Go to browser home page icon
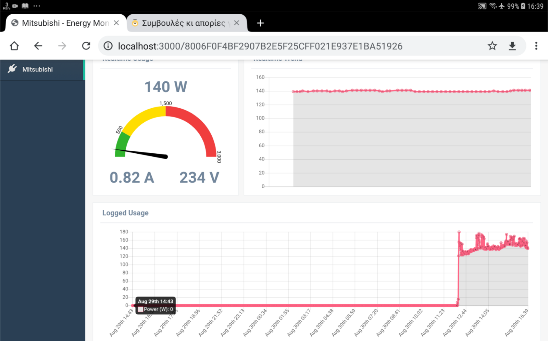 tap(14, 46)
